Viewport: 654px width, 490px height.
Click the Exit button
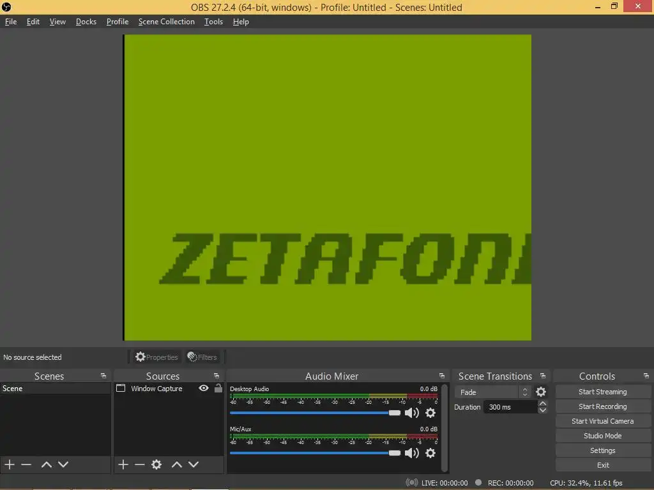[x=603, y=465]
